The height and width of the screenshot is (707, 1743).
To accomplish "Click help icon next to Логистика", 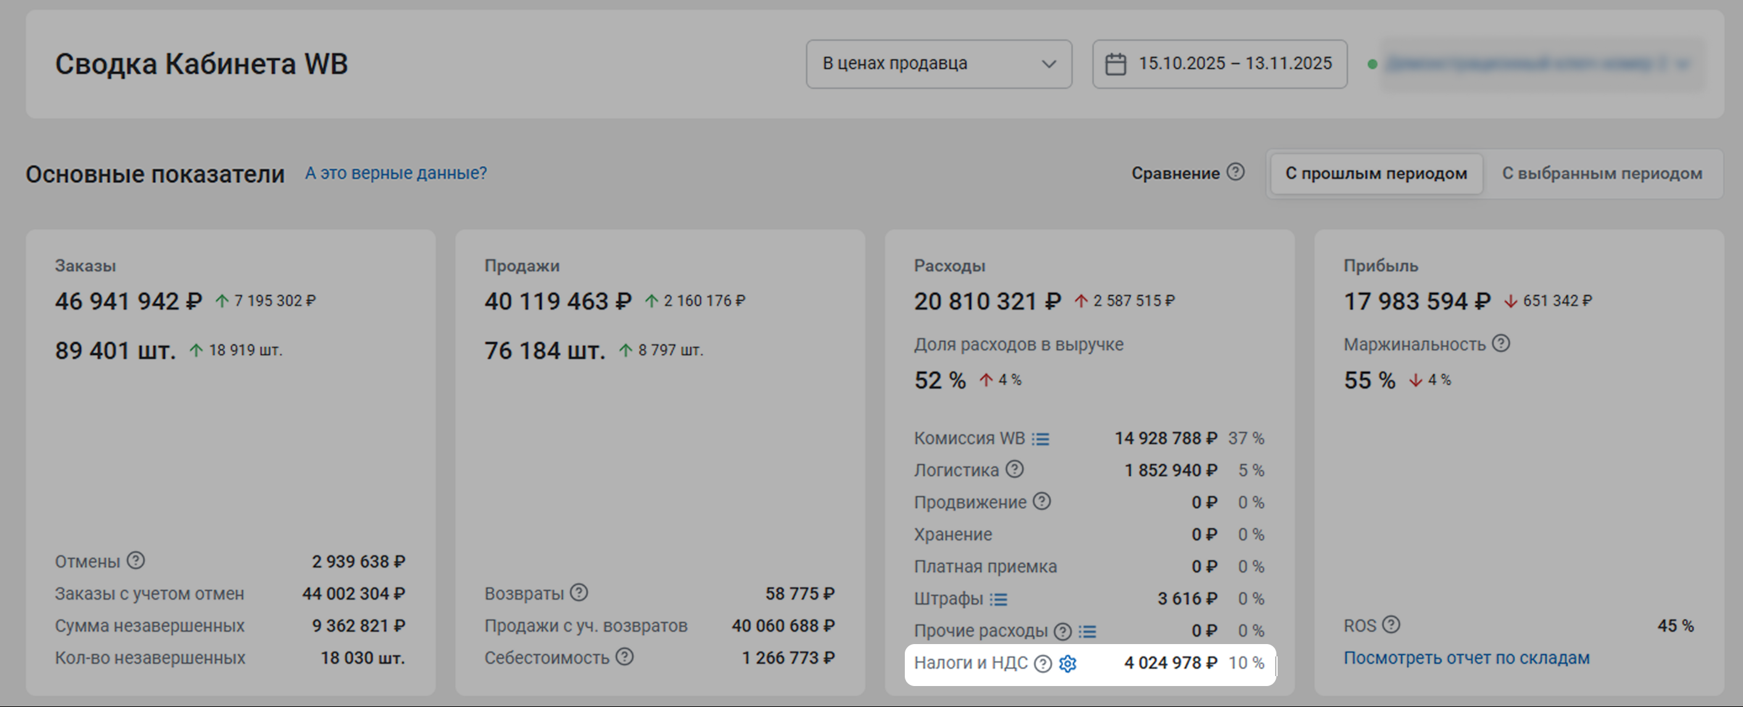I will (1014, 469).
